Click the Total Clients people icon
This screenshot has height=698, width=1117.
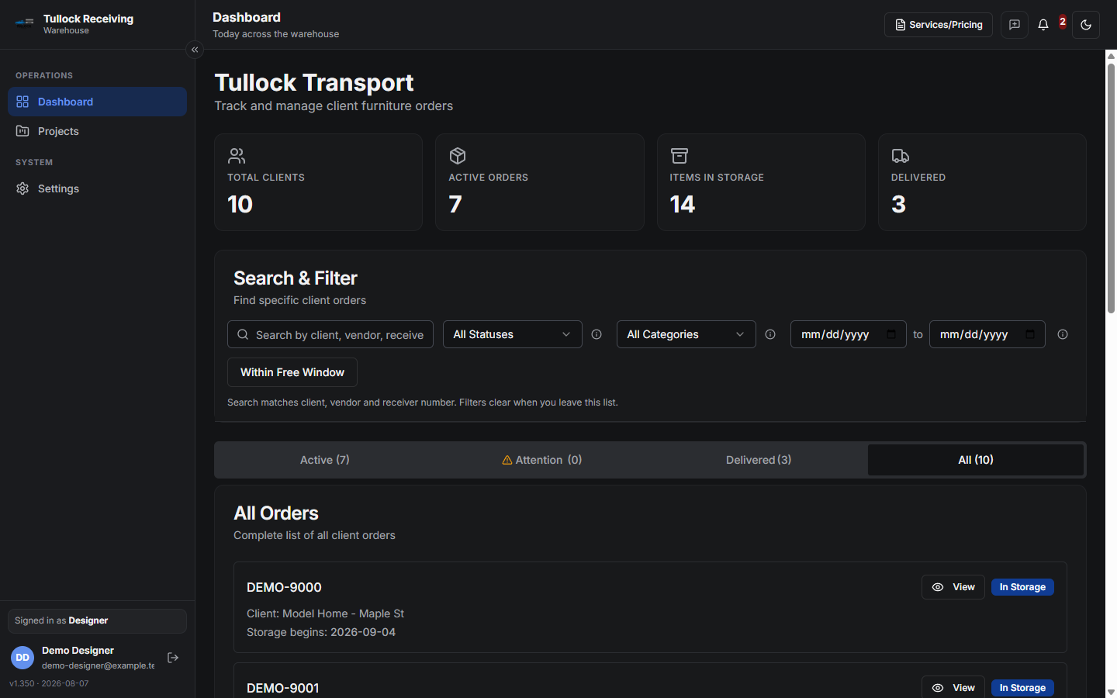237,156
